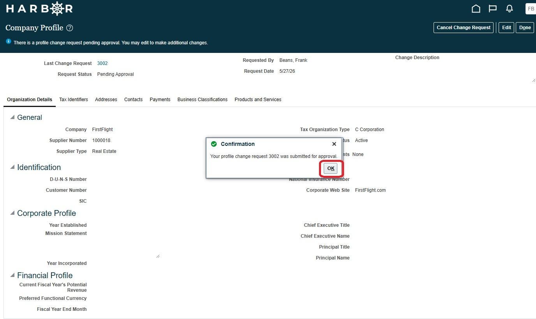Click the D-U-N-S Number label
Screen dimensions: 536x319
click(68, 179)
